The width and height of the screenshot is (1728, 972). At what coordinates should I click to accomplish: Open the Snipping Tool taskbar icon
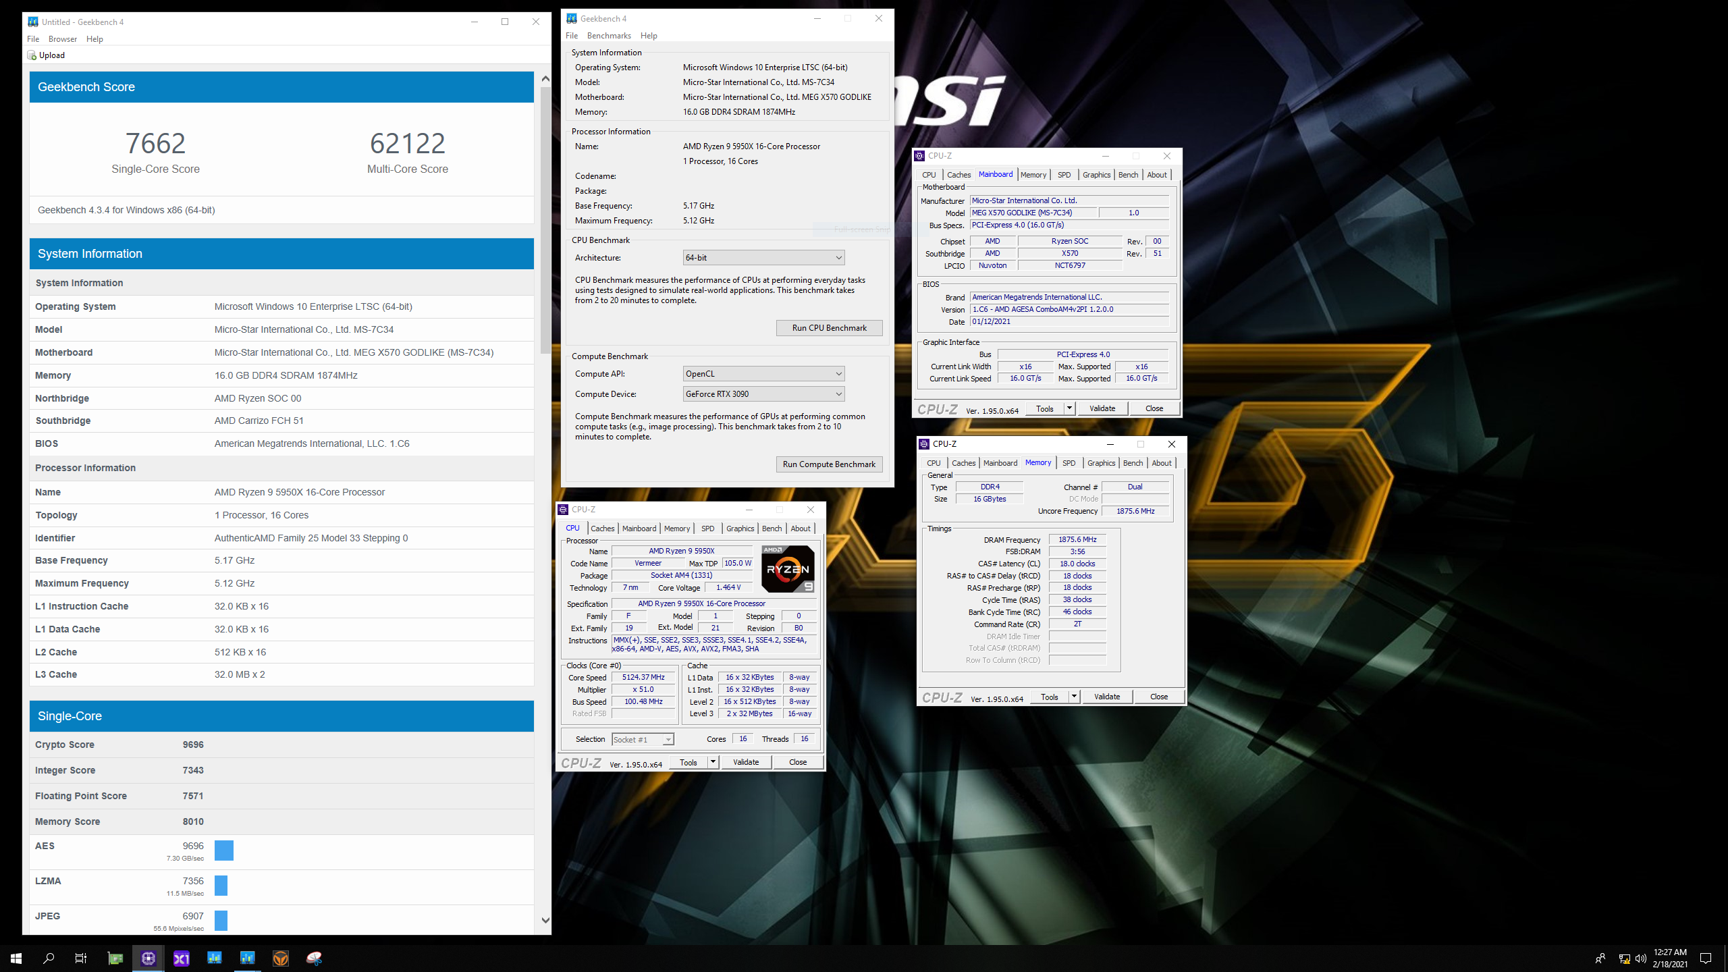(x=314, y=958)
